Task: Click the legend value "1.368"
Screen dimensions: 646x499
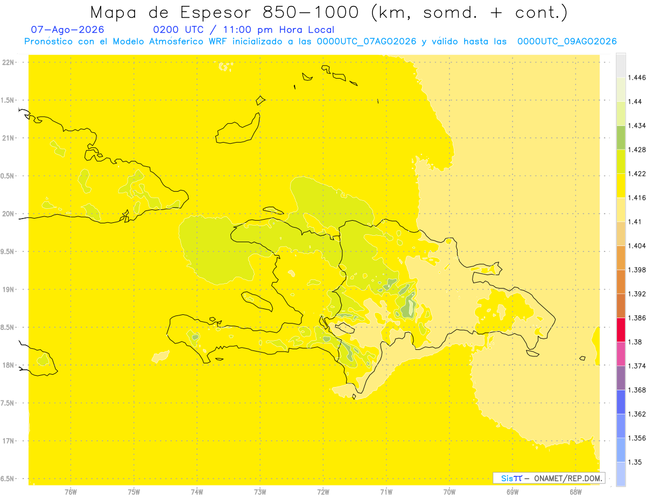Action: tap(637, 390)
